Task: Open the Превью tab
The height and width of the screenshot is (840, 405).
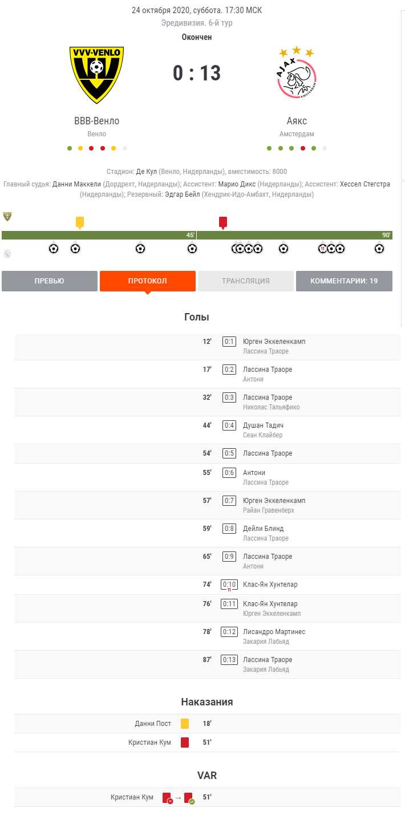Action: (50, 281)
